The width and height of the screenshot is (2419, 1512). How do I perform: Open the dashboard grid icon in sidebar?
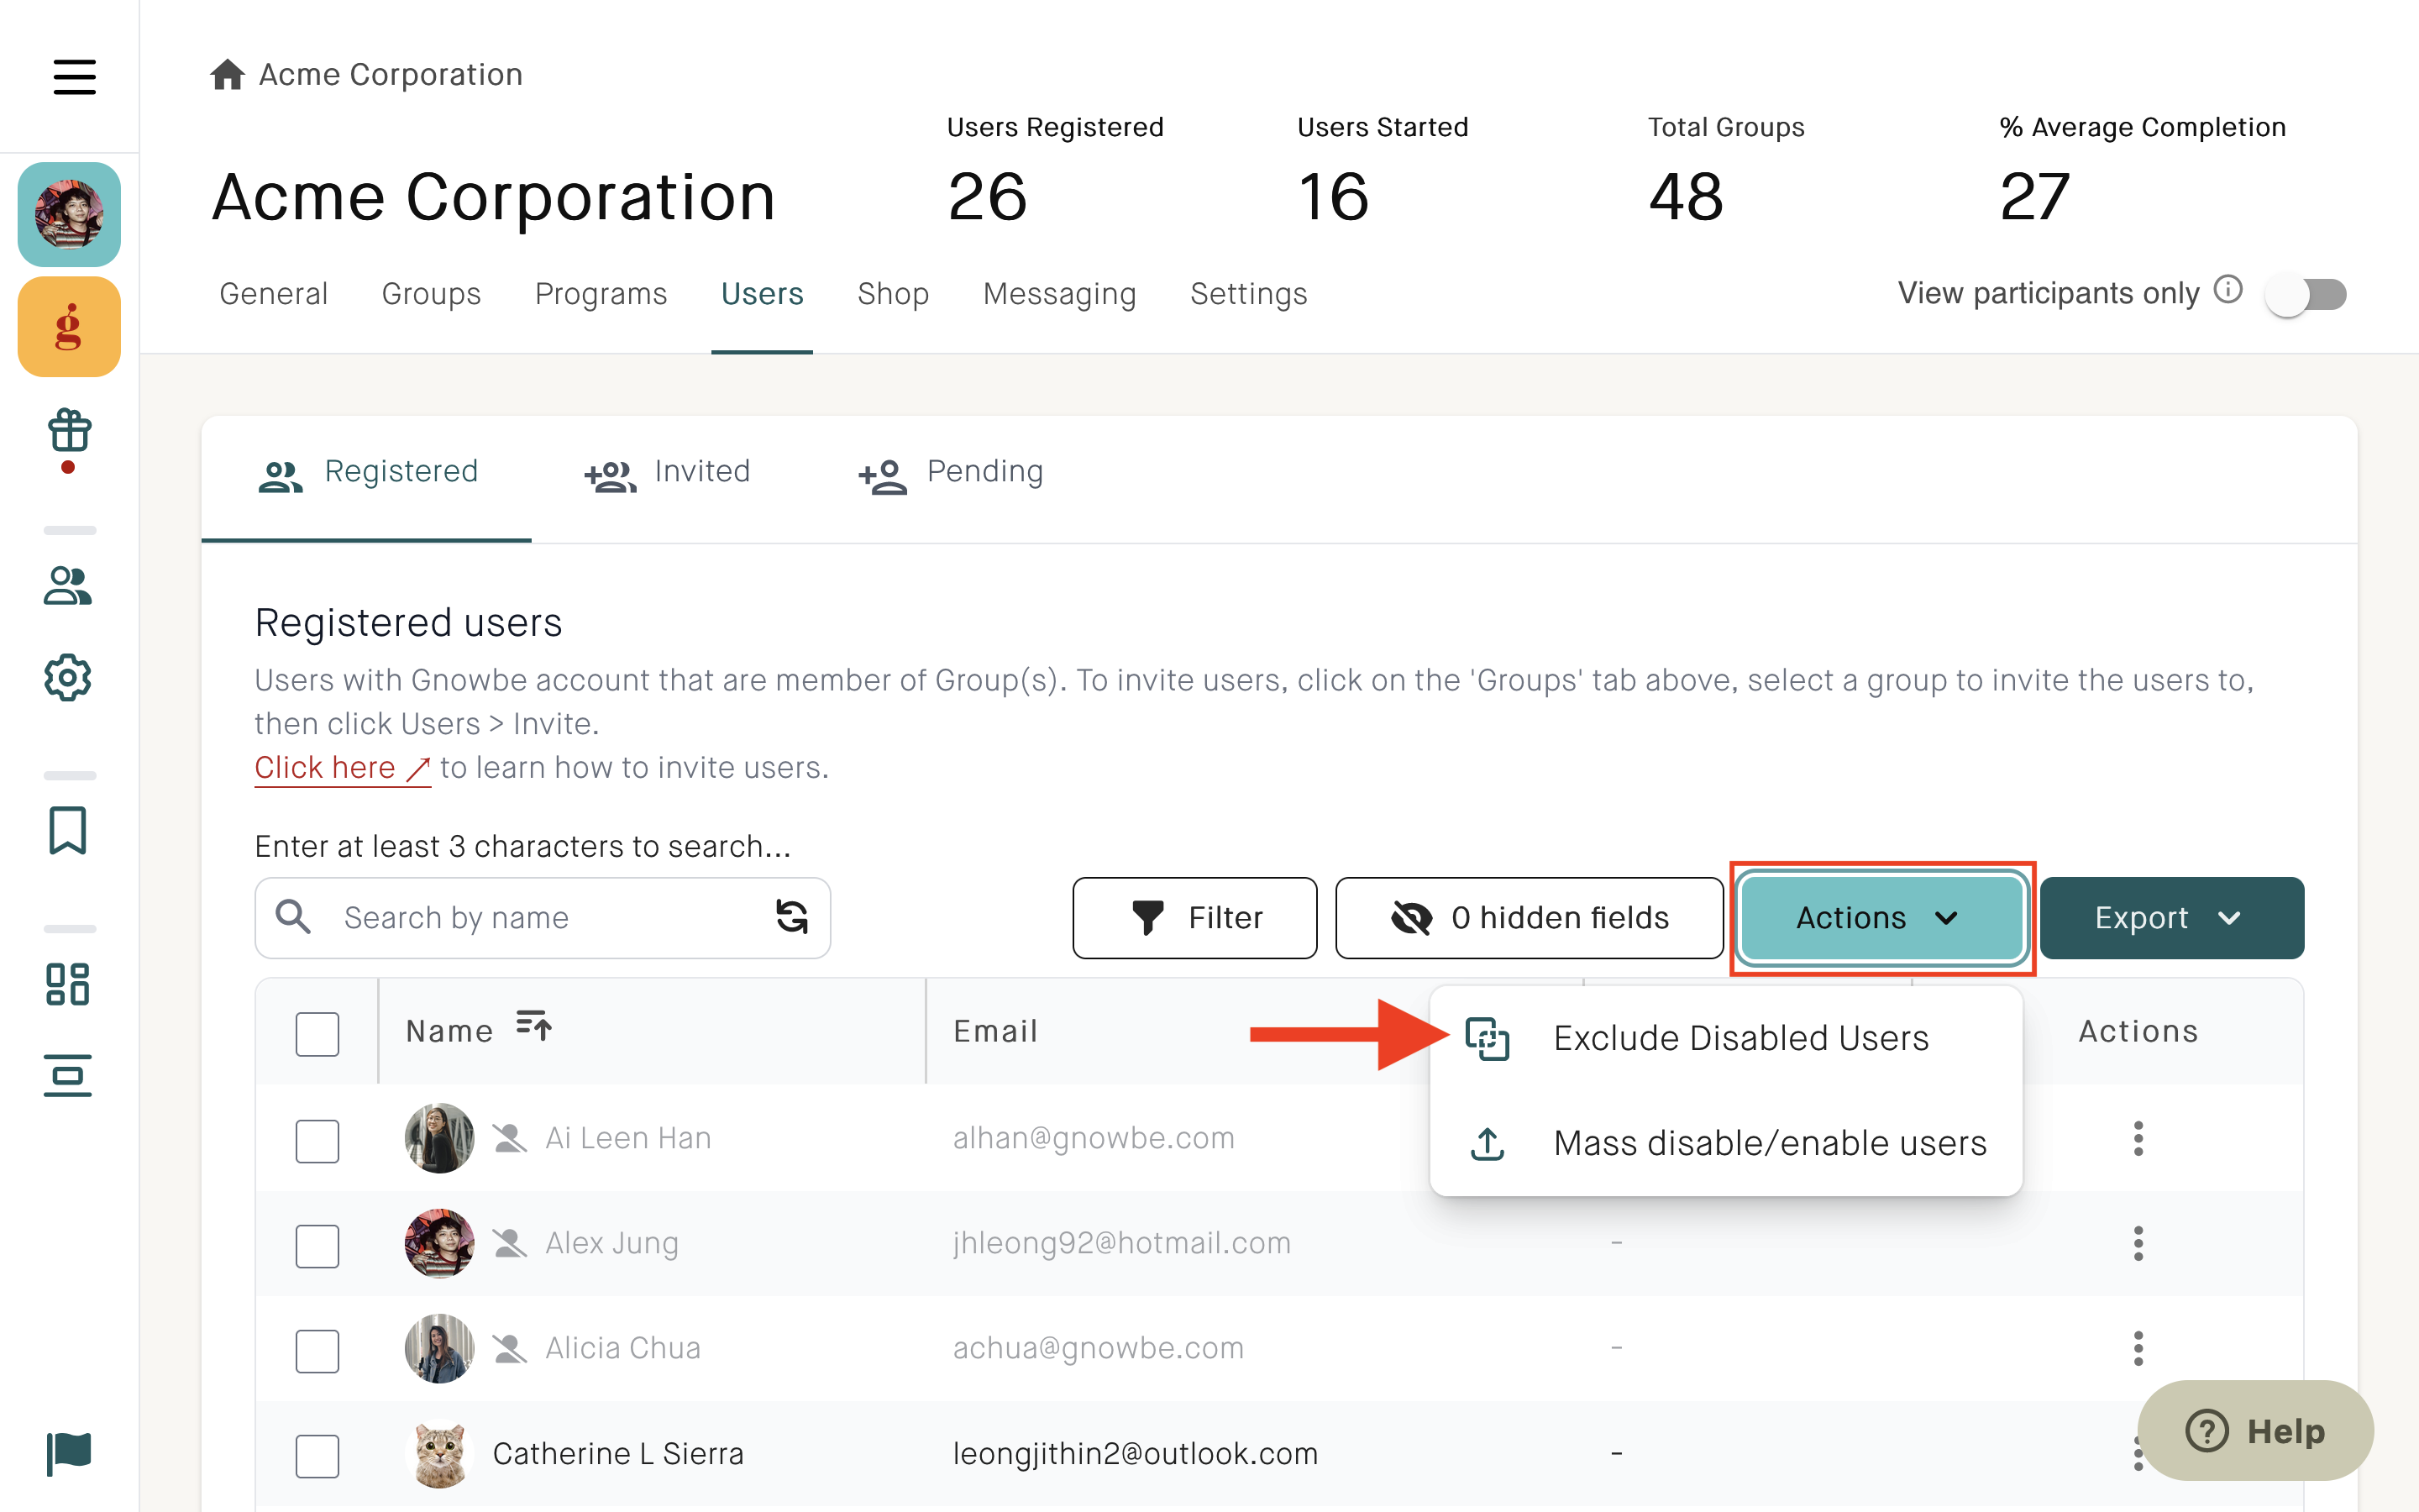tap(68, 984)
